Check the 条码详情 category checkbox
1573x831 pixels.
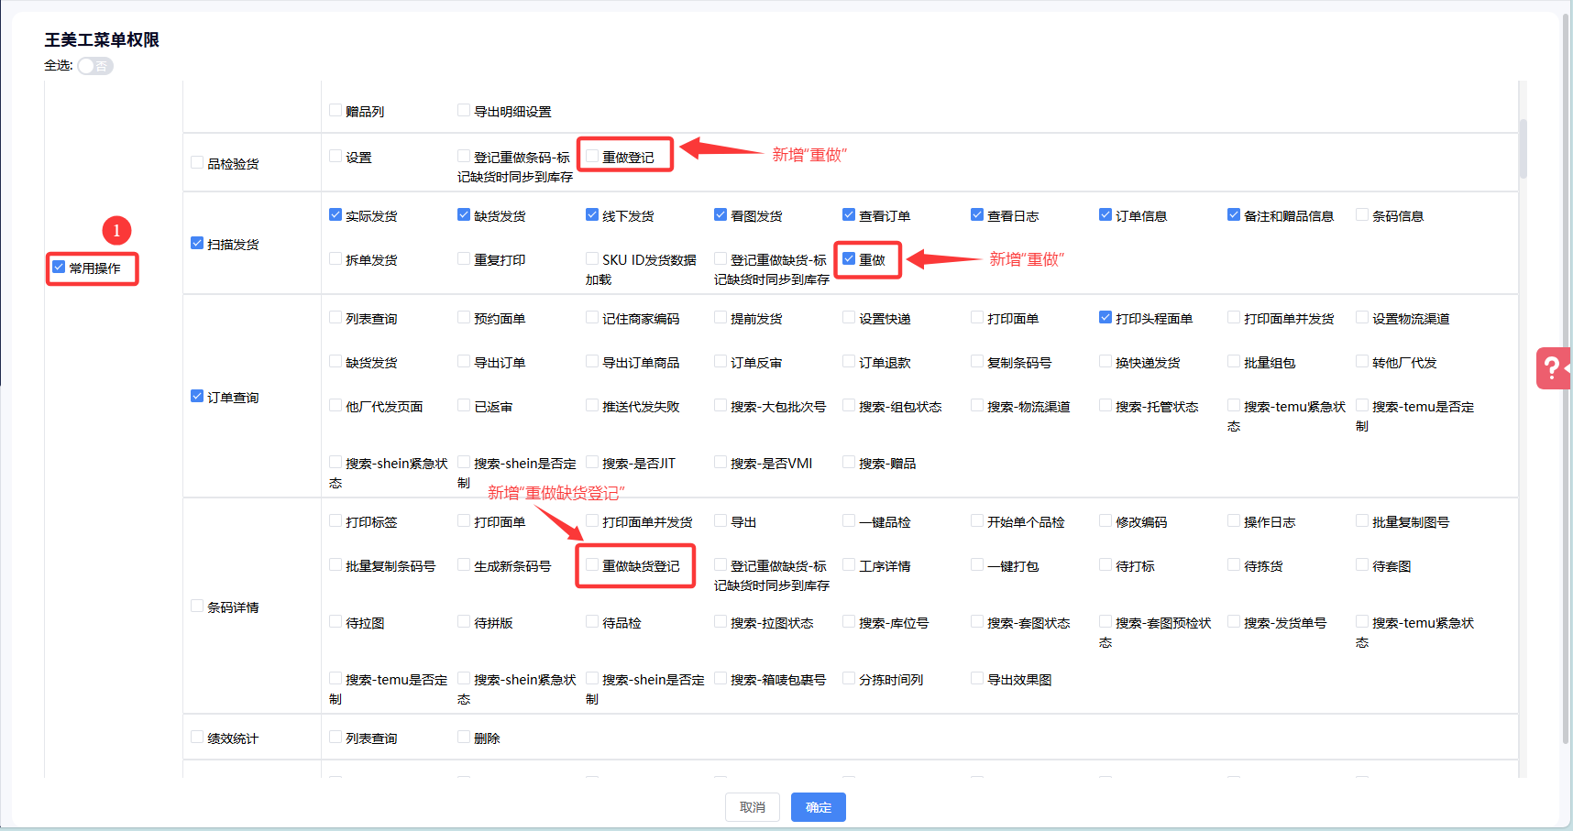197,607
